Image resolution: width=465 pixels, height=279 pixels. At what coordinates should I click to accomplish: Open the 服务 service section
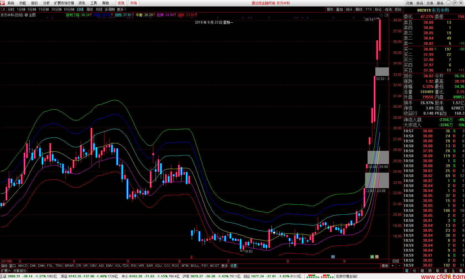pos(440,3)
